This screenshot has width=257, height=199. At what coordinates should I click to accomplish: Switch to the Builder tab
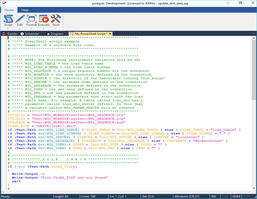[10, 34]
